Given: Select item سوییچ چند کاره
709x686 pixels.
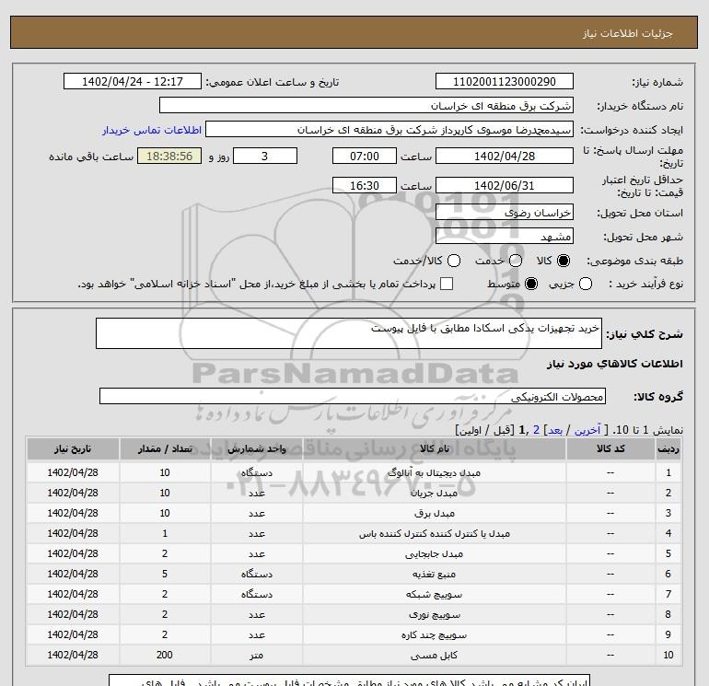Looking at the screenshot, I should click(x=434, y=635).
